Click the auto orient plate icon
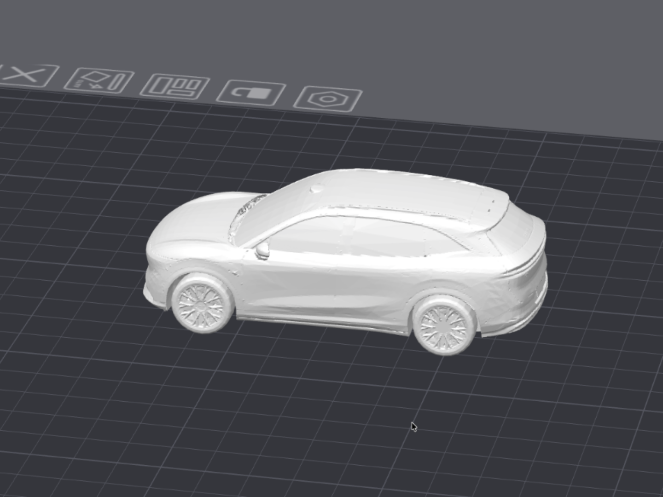This screenshot has width=663, height=497. [99, 80]
